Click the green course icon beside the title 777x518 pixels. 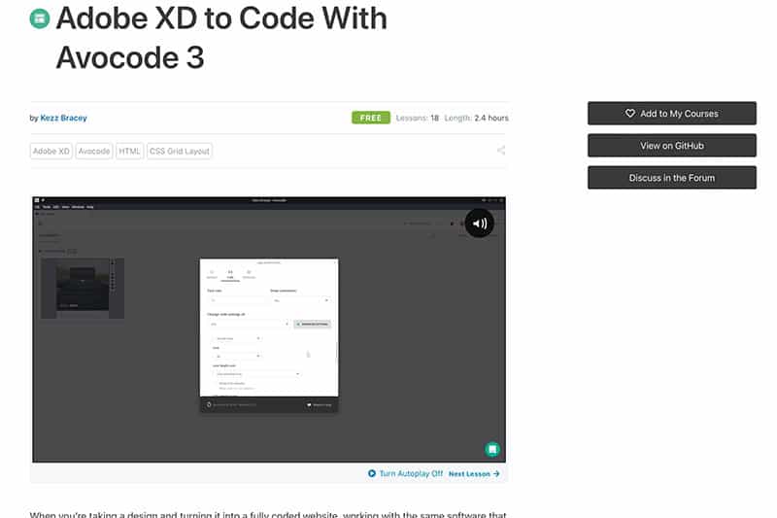pyautogui.click(x=40, y=18)
